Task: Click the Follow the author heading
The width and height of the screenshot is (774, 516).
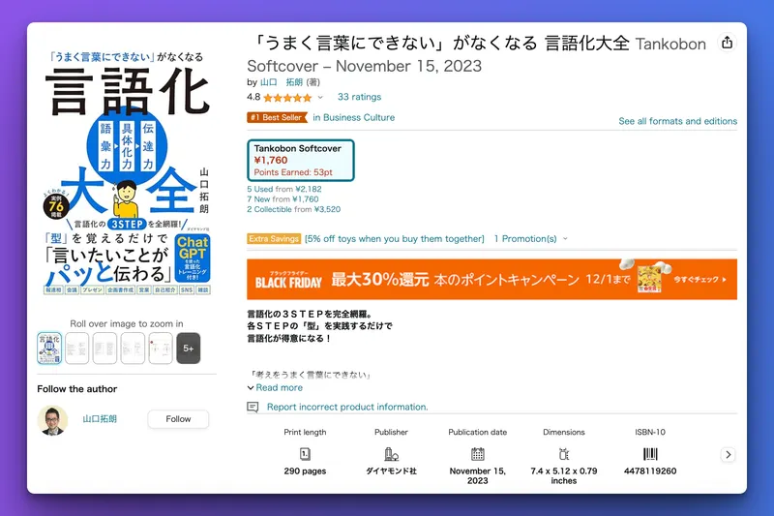Action: point(77,389)
